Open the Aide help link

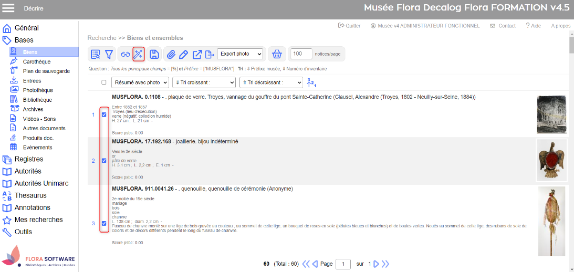tap(533, 26)
